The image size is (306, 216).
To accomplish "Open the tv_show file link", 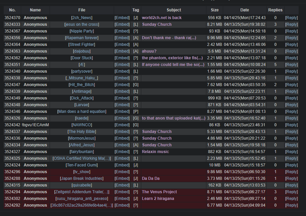I will point(82,172).
